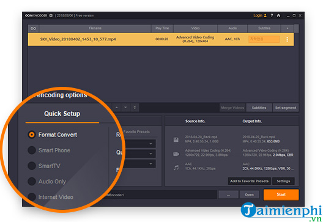Select the Smart Phone radio button
The image size is (323, 222).
click(x=32, y=150)
